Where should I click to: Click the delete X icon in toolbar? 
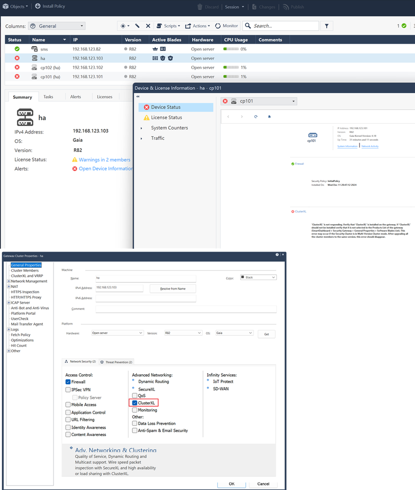[x=148, y=26]
